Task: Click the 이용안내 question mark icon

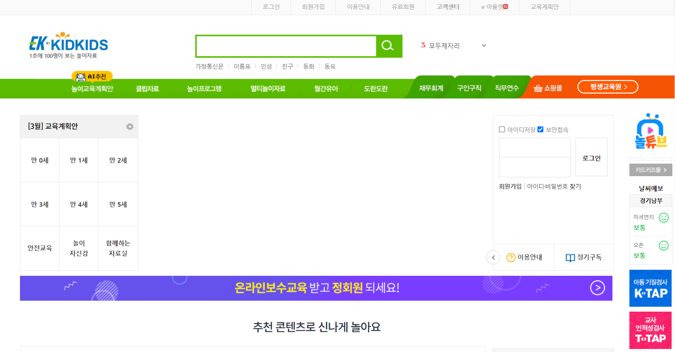Action: pos(511,257)
